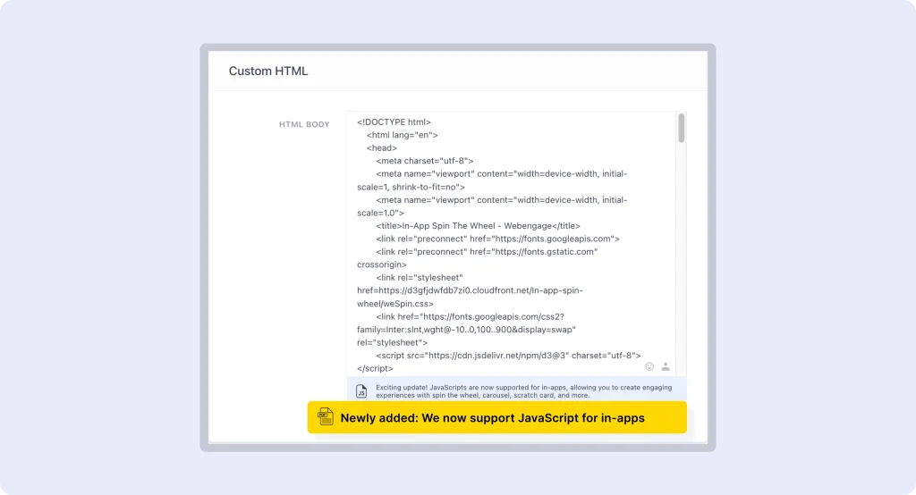
Task: Click the closing script tag line
Action: pyautogui.click(x=375, y=368)
